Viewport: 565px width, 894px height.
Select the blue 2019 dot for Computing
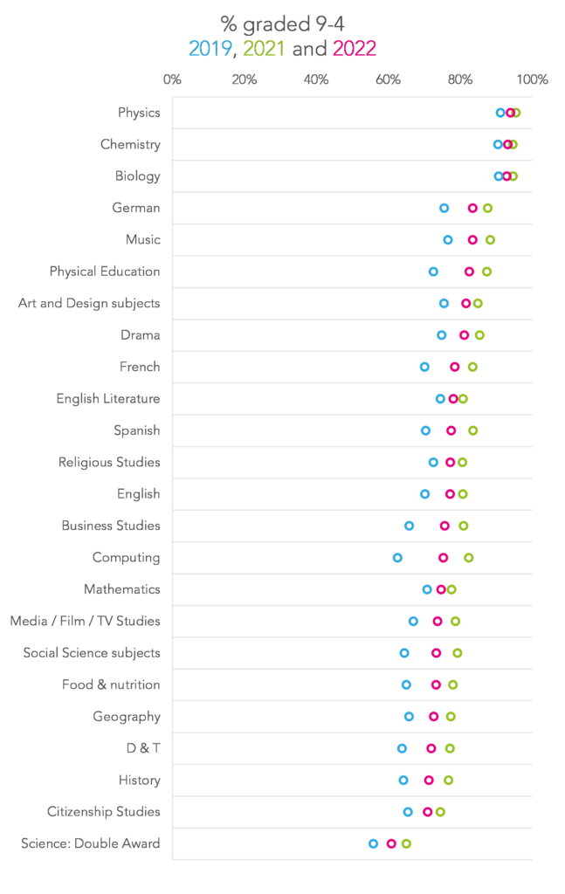tap(397, 558)
